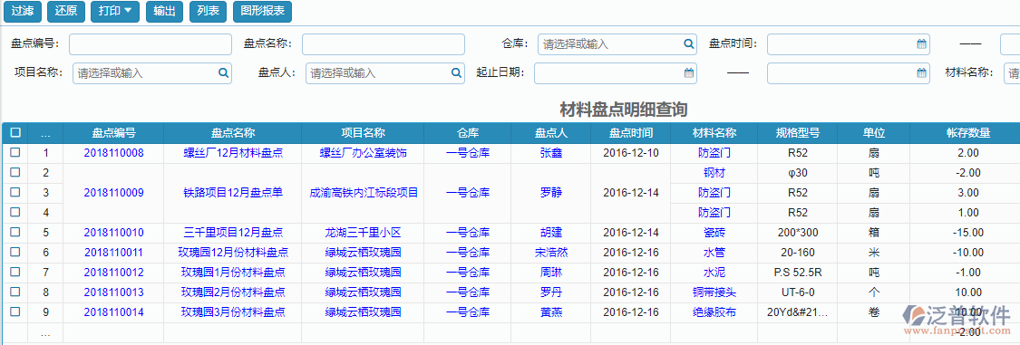Click 盘点人 link 宋浩然
The height and width of the screenshot is (345, 1020).
click(551, 252)
